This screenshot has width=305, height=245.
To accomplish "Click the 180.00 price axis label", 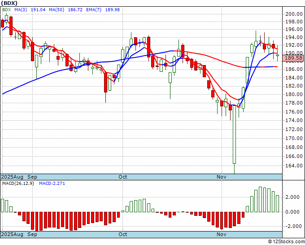I will (294, 94).
